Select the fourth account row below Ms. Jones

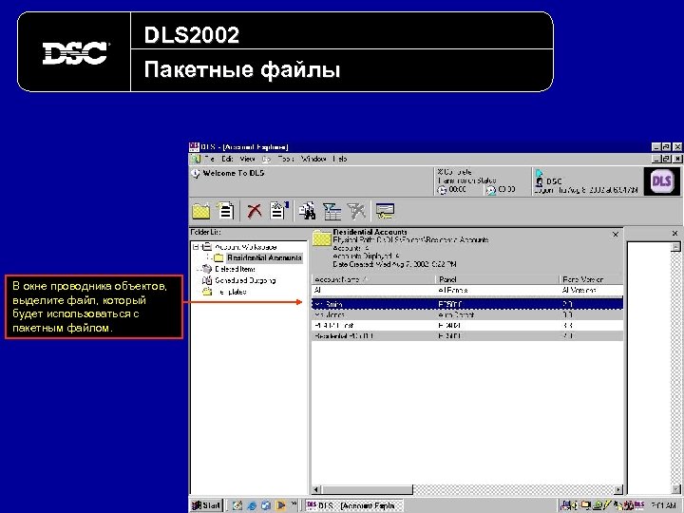coord(467,326)
